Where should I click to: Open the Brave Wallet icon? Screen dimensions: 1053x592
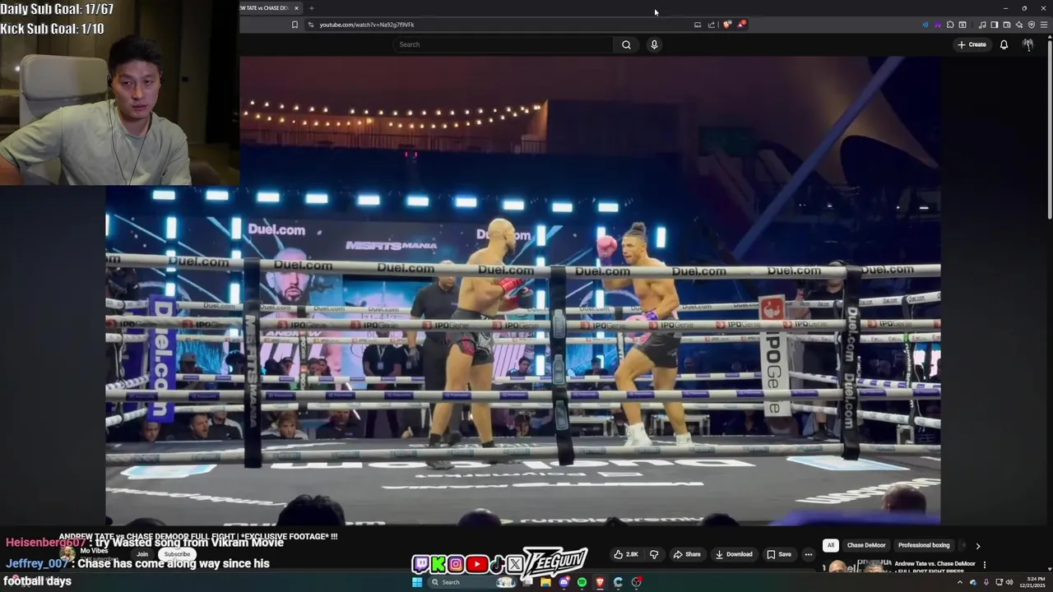[x=1006, y=25]
